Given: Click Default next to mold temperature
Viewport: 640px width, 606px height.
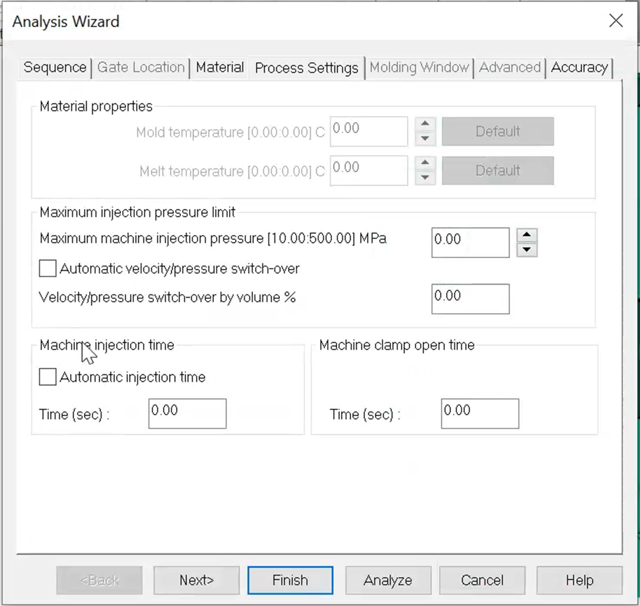Looking at the screenshot, I should [497, 131].
